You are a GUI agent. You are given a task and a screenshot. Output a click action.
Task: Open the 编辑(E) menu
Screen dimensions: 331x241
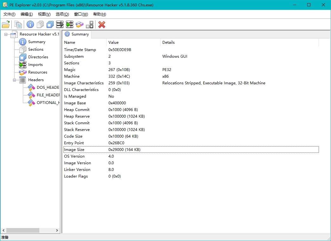(27, 14)
